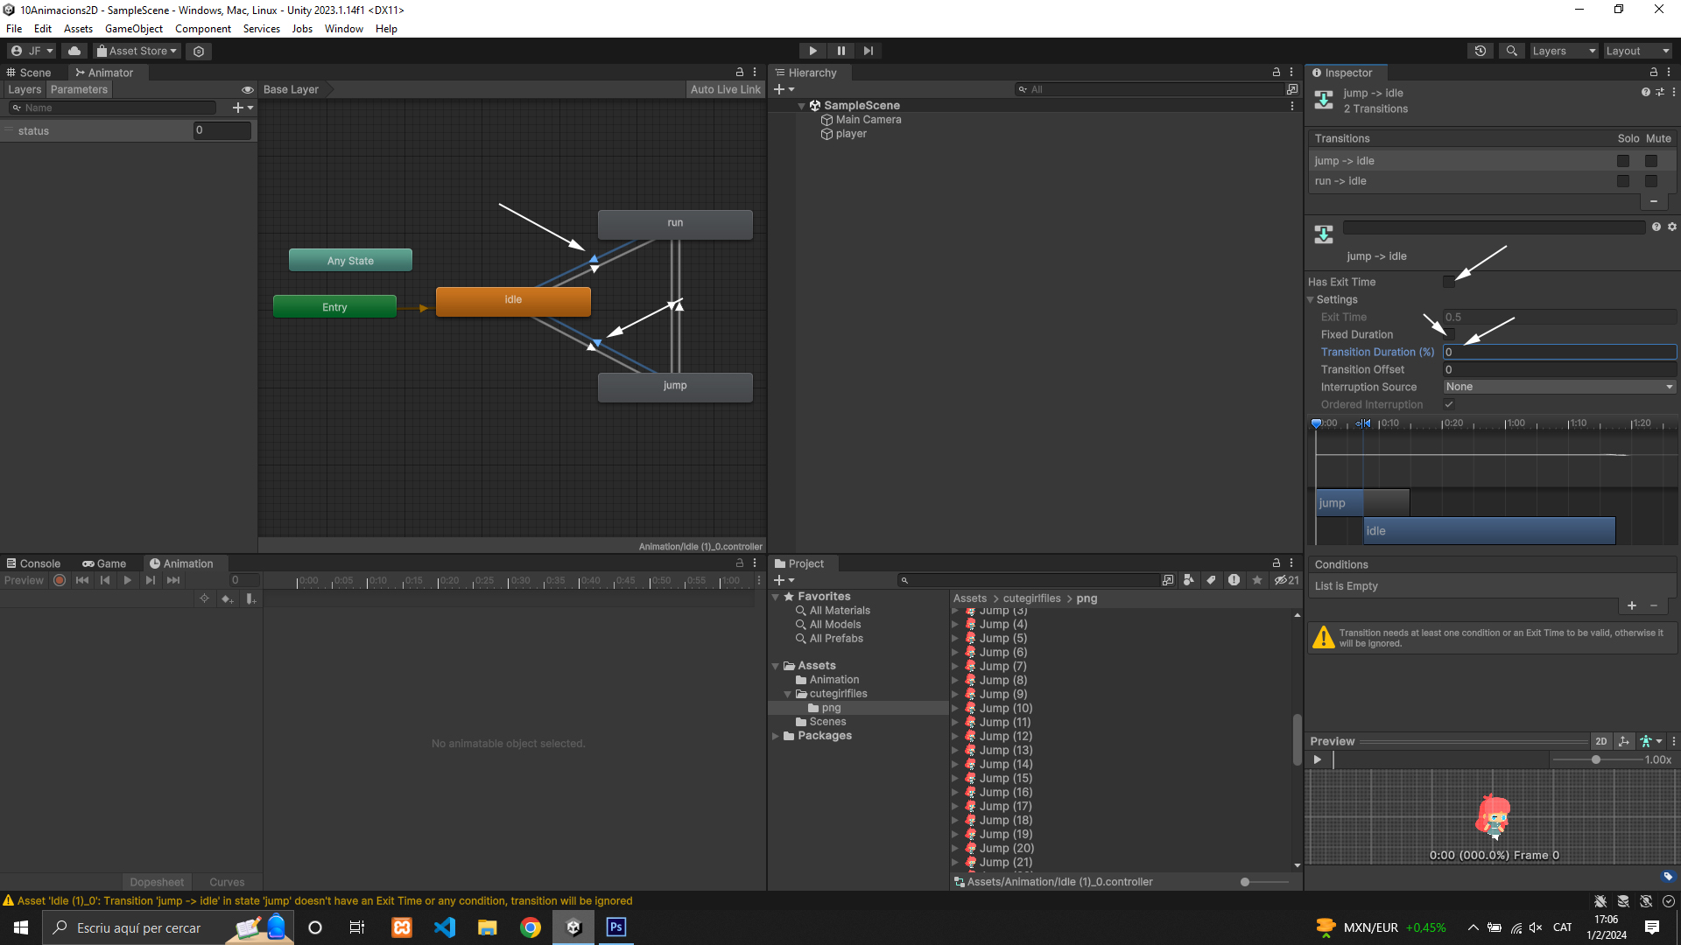Screen dimensions: 1681x945
Task: Click the cloud services icon
Action: [x=74, y=51]
